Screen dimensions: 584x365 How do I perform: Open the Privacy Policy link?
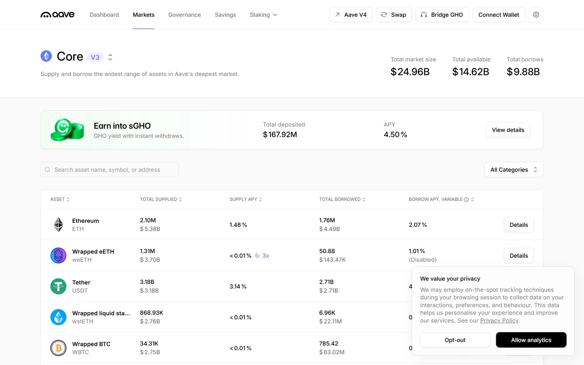(499, 321)
